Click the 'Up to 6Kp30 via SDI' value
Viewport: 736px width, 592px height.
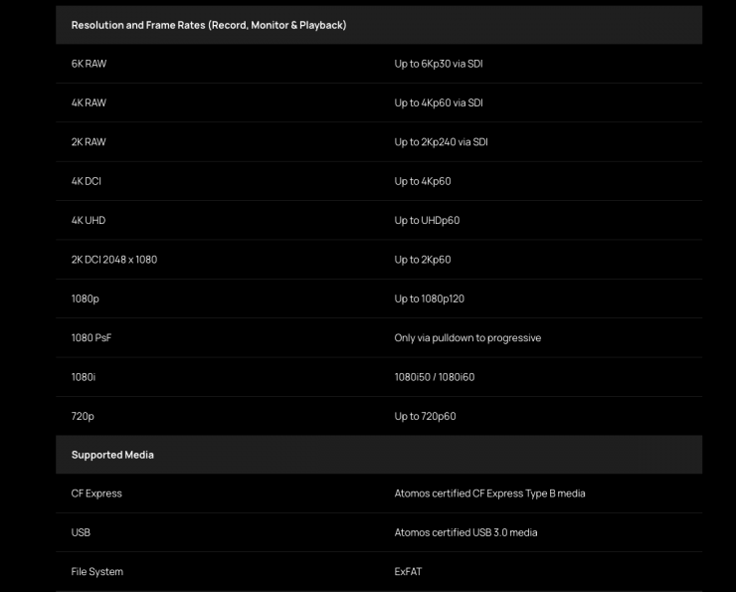439,64
